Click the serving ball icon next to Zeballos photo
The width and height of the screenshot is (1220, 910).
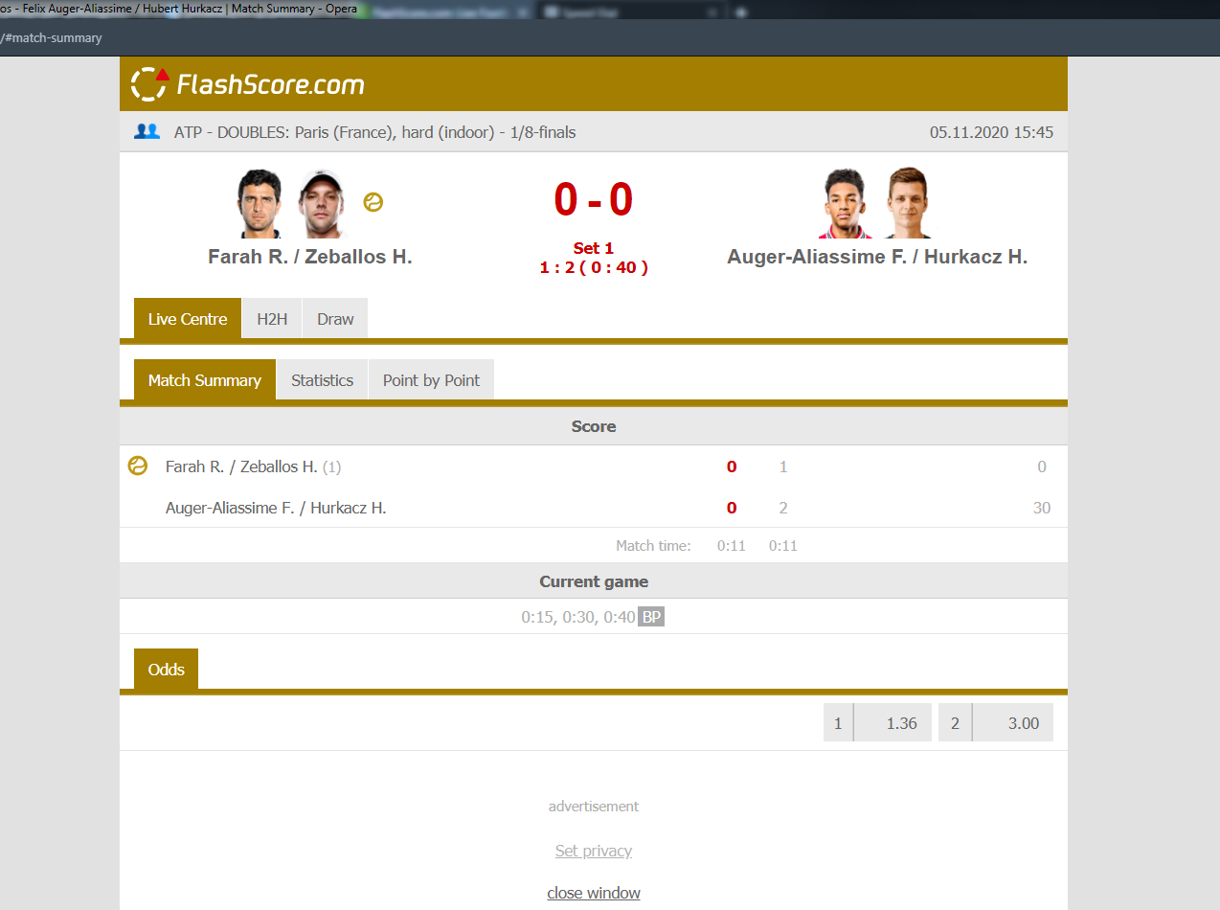tap(373, 203)
